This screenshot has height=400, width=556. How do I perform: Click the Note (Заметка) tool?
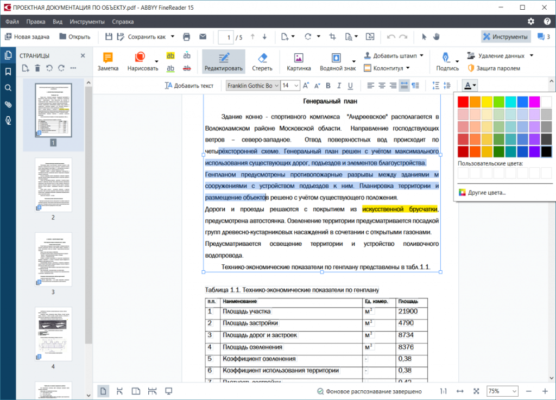click(108, 62)
